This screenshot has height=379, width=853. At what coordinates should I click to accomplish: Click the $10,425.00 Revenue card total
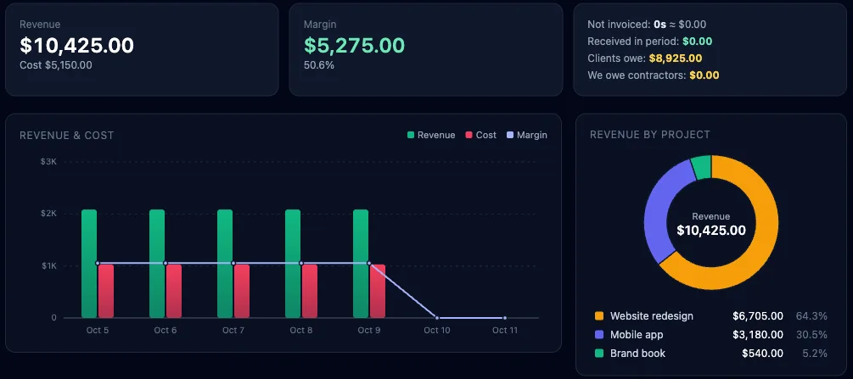[76, 45]
